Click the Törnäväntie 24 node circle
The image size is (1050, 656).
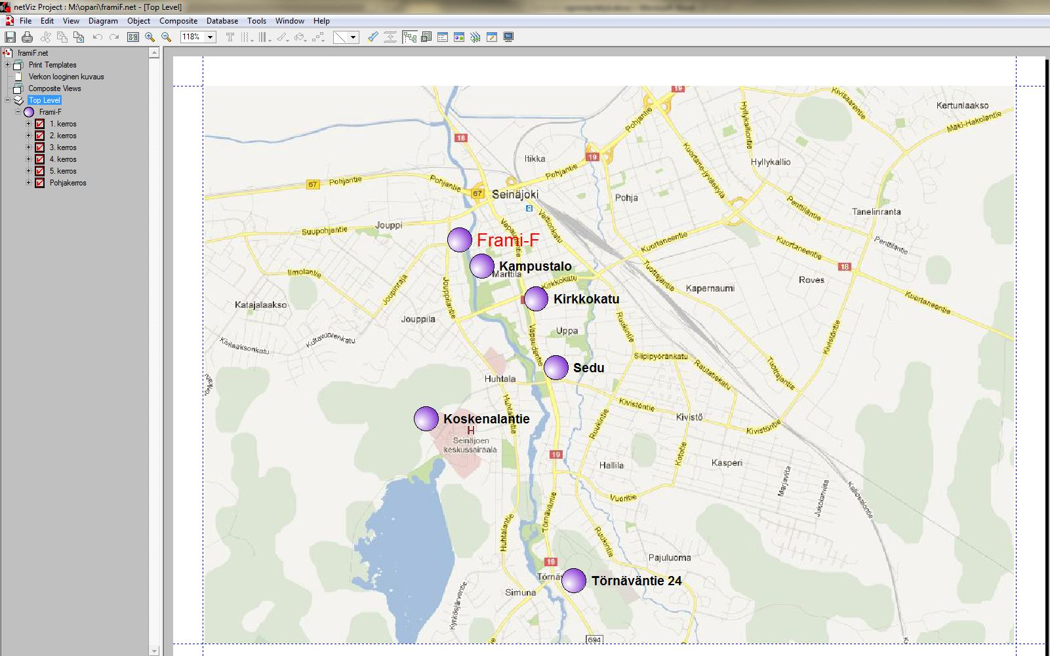(574, 581)
